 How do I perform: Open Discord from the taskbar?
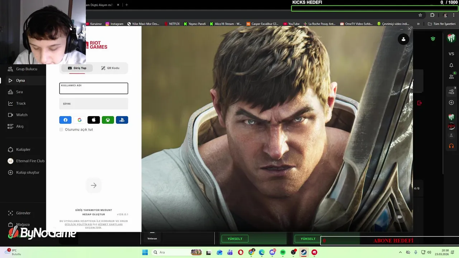coord(272,252)
